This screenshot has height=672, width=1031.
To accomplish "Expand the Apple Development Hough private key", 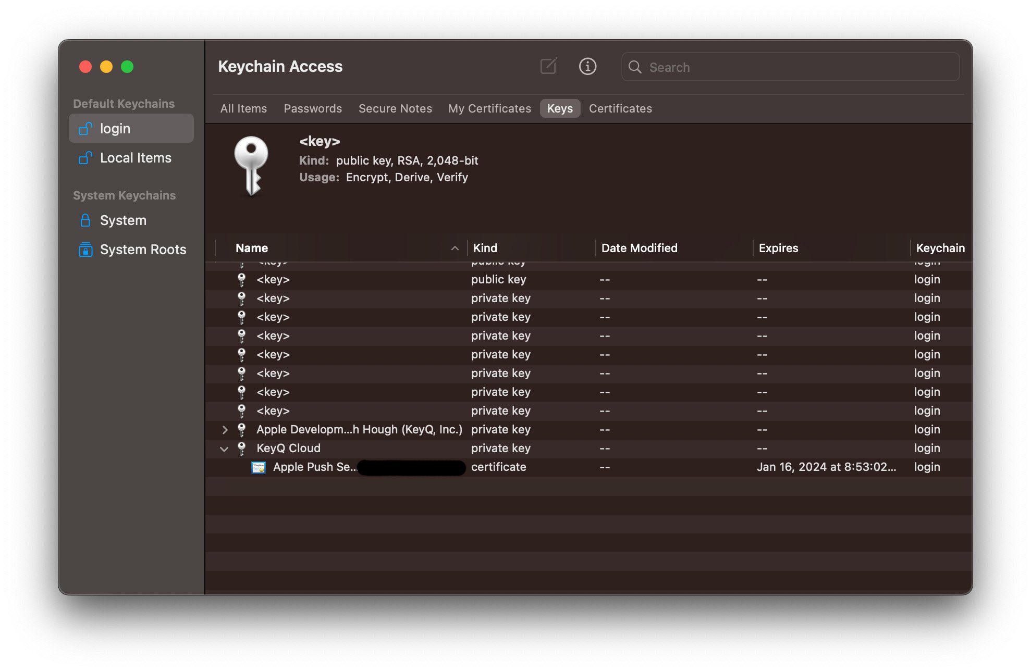I will coord(224,429).
